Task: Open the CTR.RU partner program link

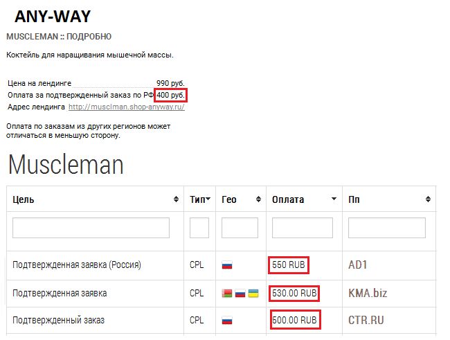Action: (x=366, y=320)
